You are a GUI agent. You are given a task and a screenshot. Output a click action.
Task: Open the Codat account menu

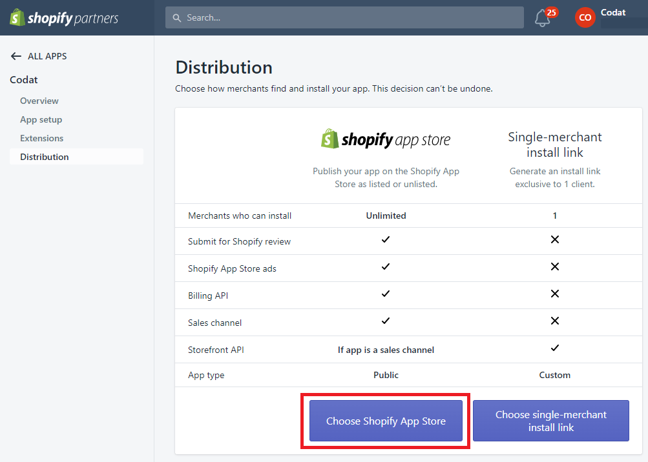click(613, 13)
